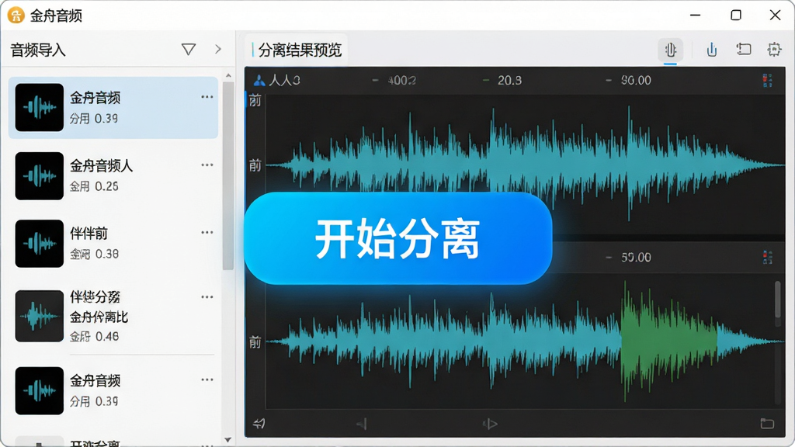The width and height of the screenshot is (795, 447).
Task: Click the list scrollbar down arrow
Action: (228, 440)
